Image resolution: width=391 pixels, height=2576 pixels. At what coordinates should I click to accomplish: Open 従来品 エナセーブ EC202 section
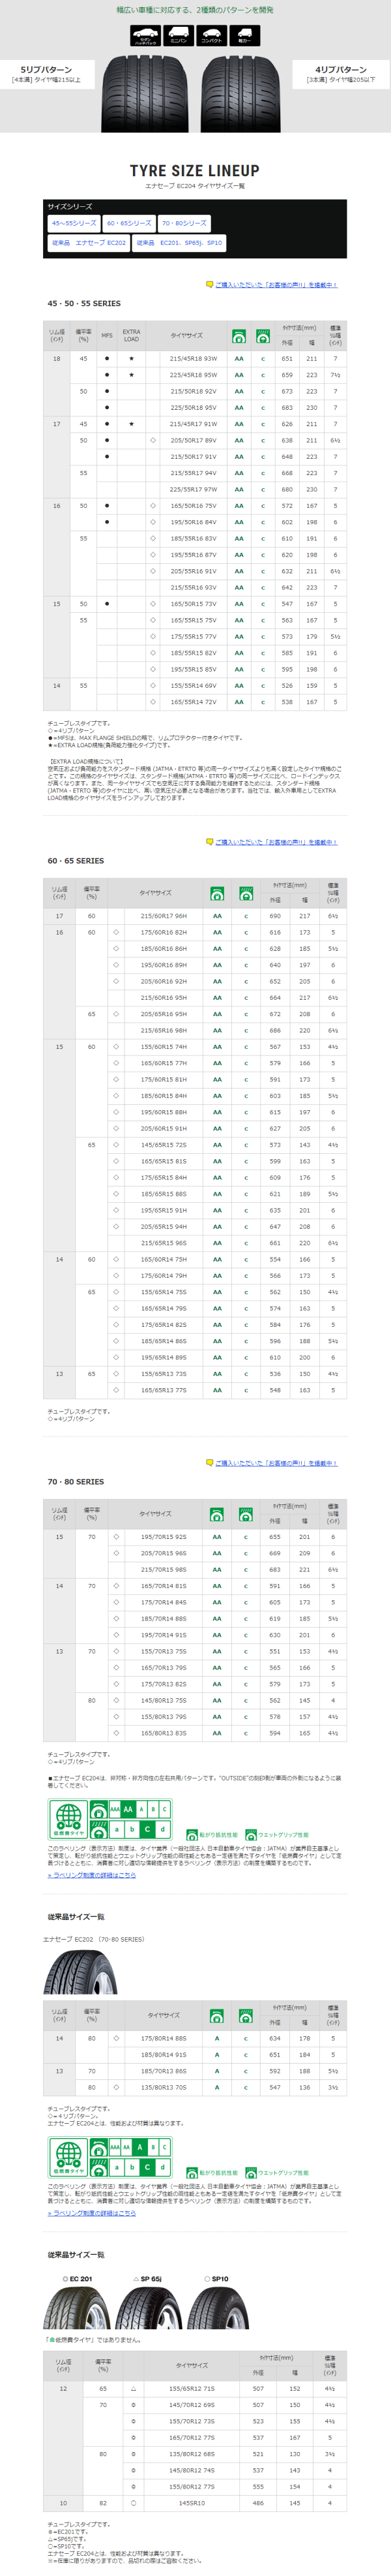(x=89, y=243)
